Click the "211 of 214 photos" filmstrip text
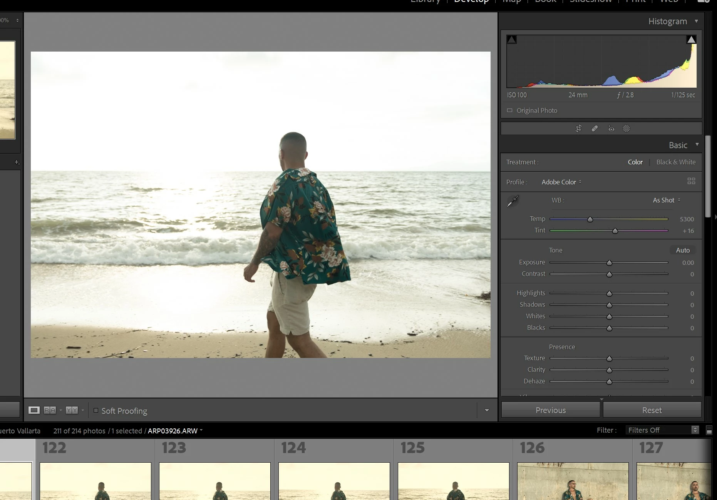This screenshot has width=717, height=500. (x=79, y=431)
